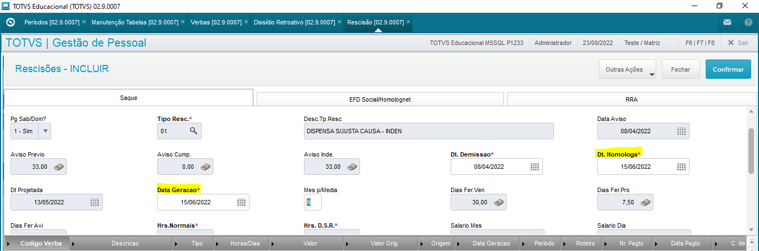Screen dimensions: 759x251
Task: Click the form's vertical scrollbar
Action: 751,150
